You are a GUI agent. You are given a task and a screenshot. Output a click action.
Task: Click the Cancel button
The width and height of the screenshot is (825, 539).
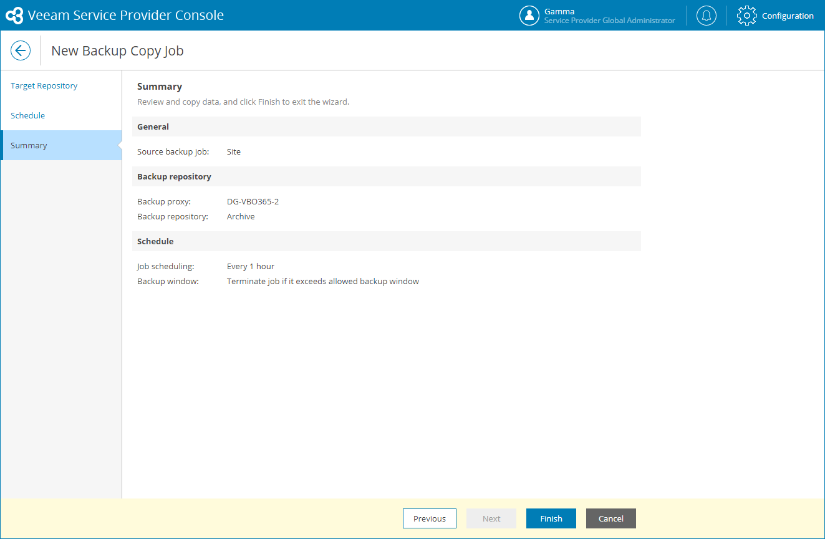coord(611,518)
